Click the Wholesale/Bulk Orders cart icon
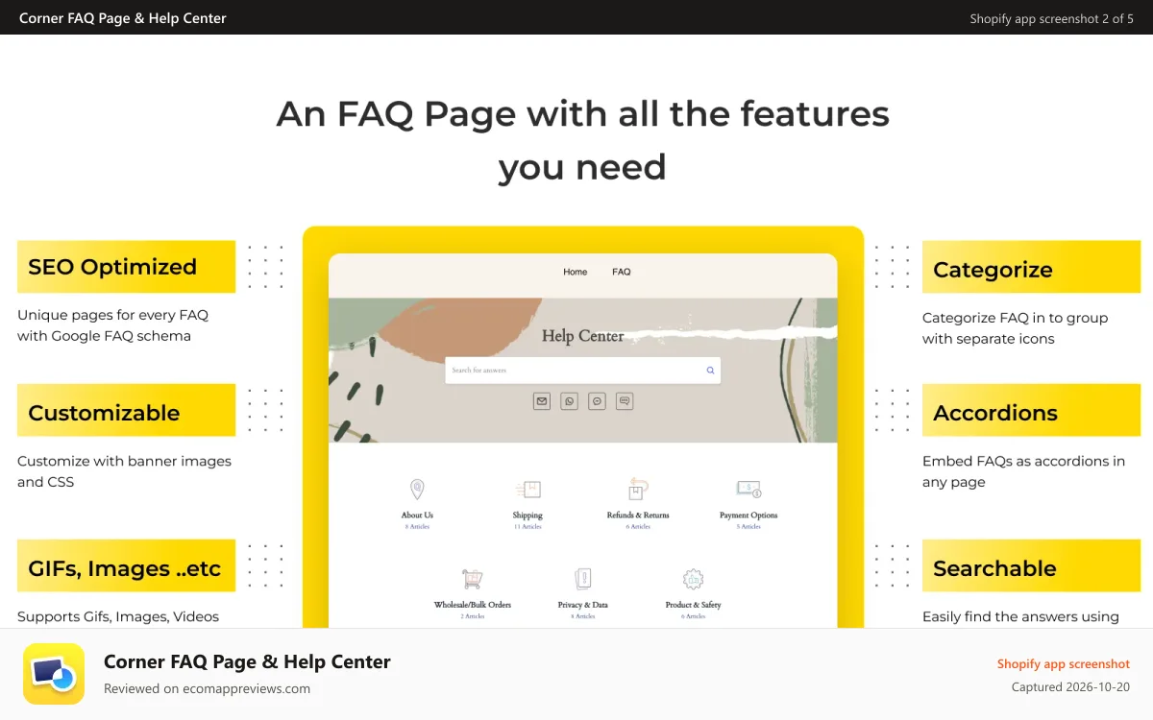This screenshot has height=720, width=1153. tap(472, 579)
